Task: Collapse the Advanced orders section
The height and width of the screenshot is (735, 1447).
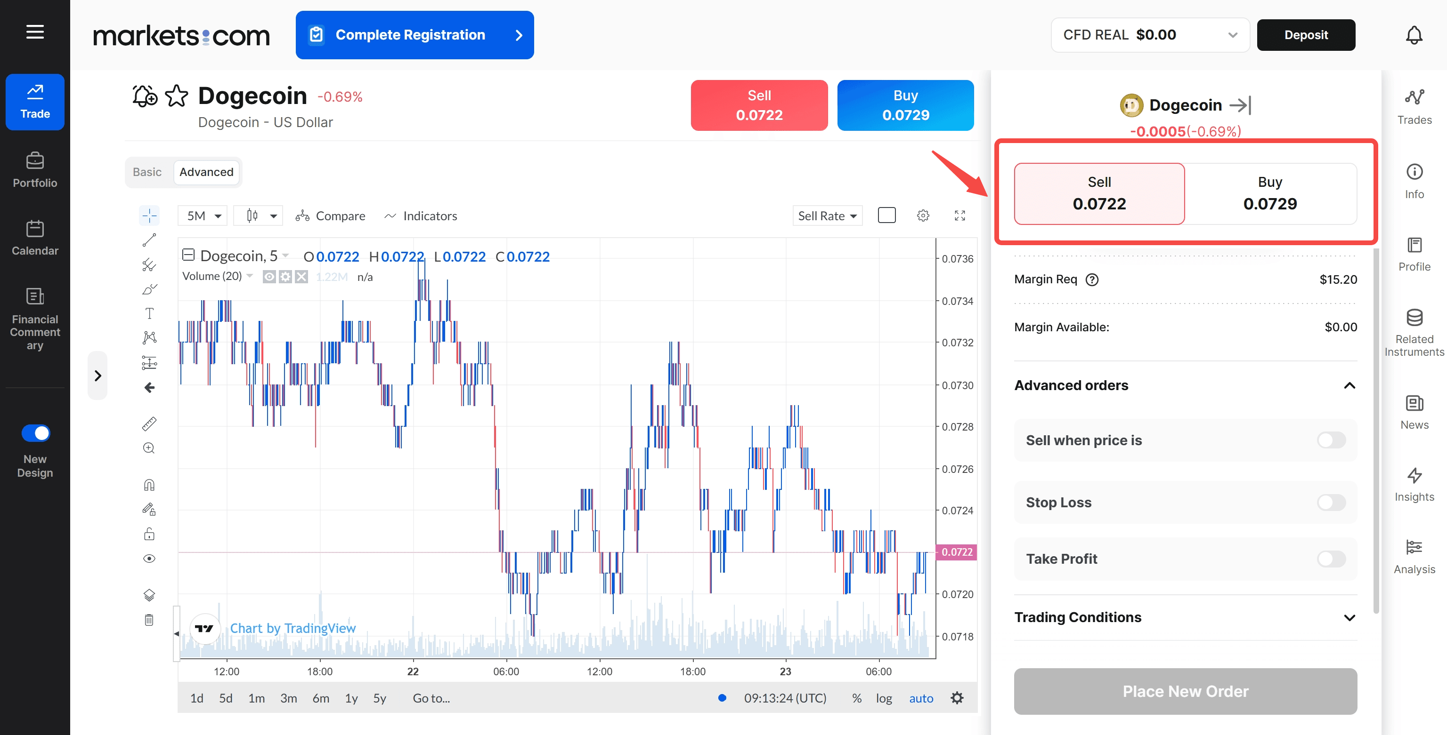Action: [x=1349, y=385]
